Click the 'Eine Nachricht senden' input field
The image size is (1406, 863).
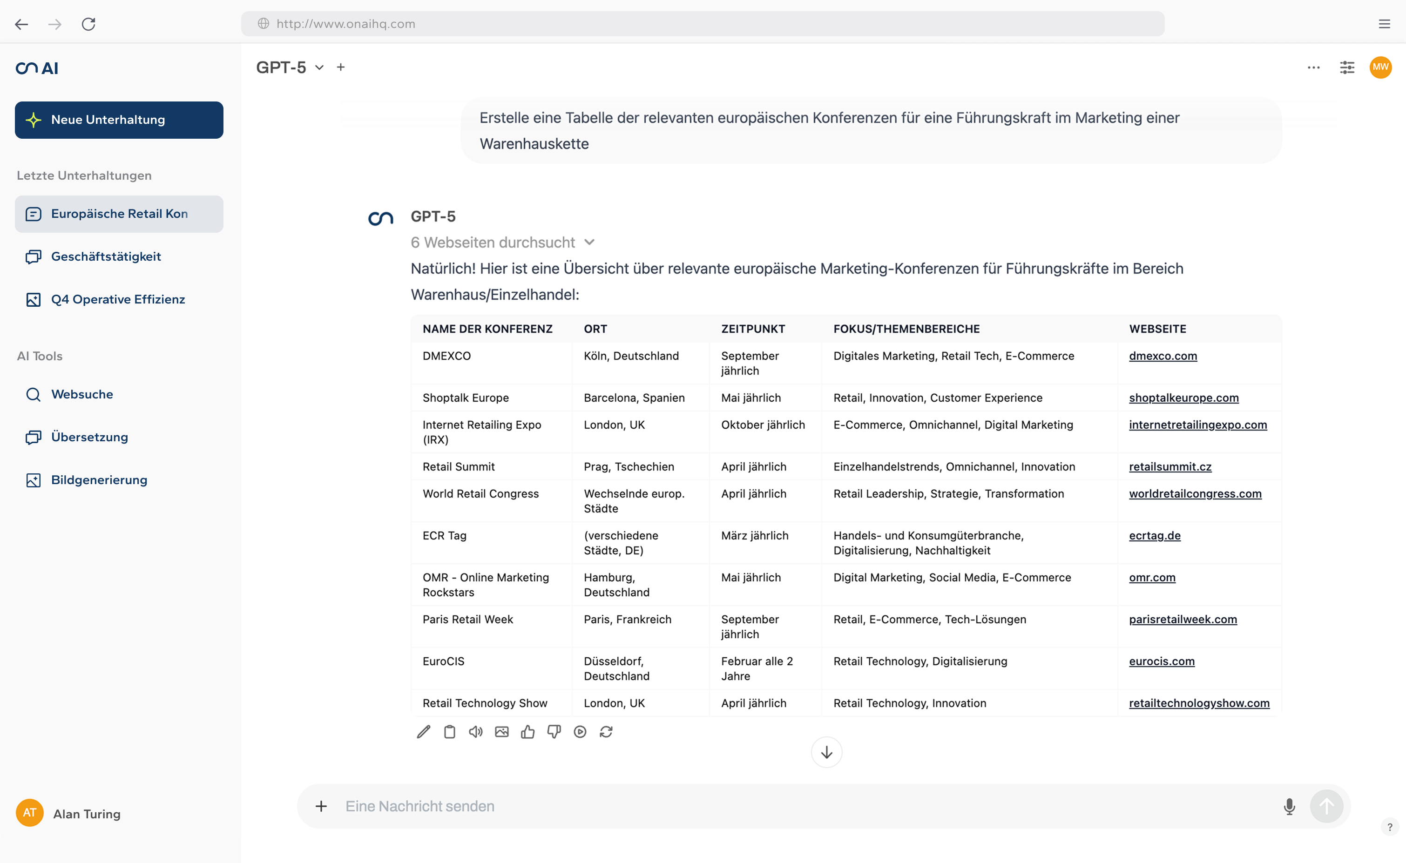[x=799, y=806]
